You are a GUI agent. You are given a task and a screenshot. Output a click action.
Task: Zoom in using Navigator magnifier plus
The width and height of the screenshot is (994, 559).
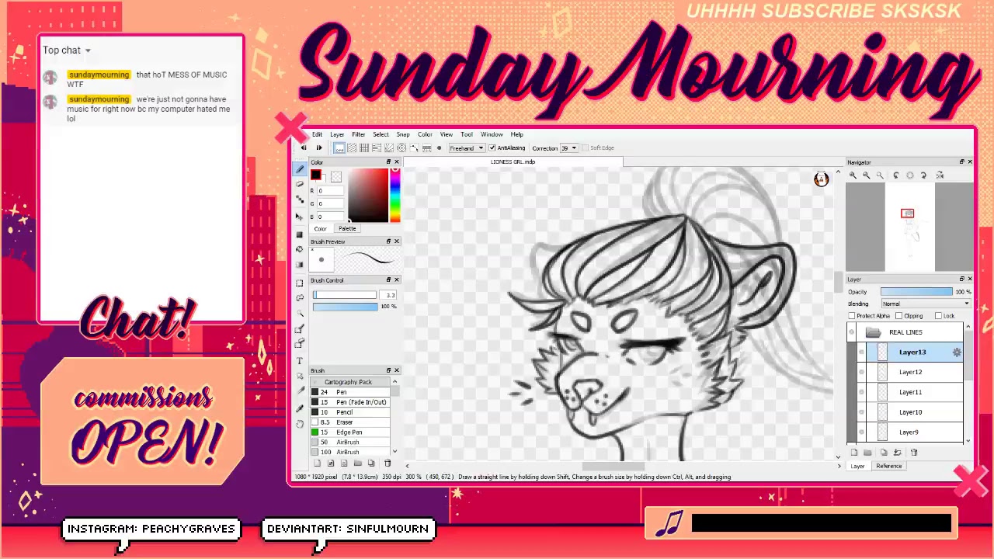pyautogui.click(x=853, y=175)
